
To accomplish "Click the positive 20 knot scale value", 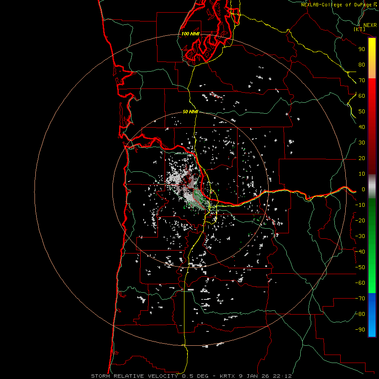I will [x=362, y=158].
